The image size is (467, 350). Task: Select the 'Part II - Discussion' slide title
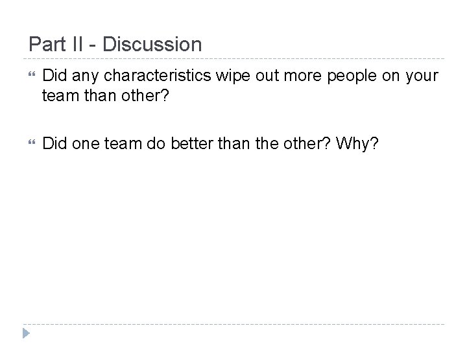115,45
